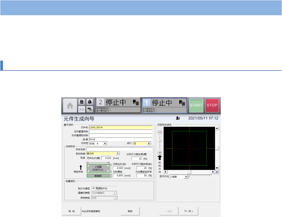Click the clipboard 'A' icon button

click(82, 102)
